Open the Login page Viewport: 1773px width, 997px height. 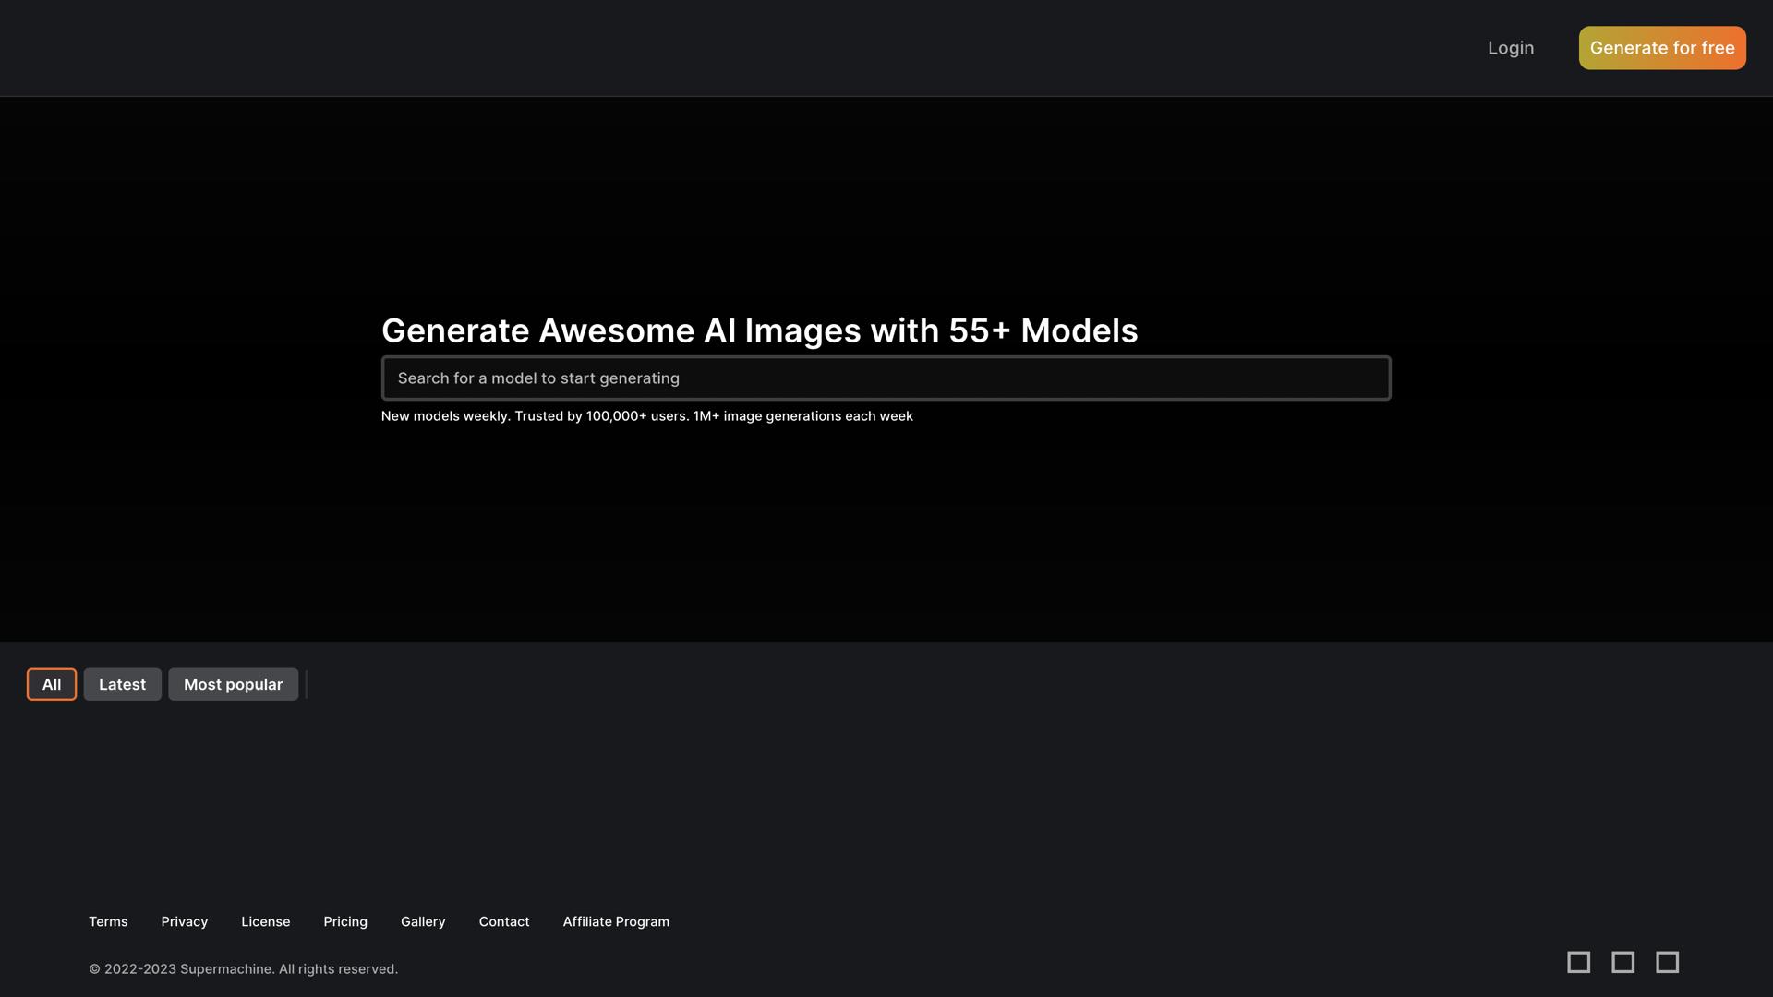[x=1510, y=48]
